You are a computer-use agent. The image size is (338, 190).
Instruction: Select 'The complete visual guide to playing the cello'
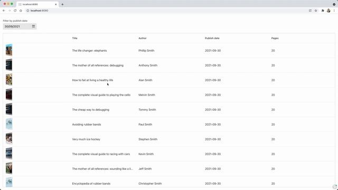coord(101,95)
